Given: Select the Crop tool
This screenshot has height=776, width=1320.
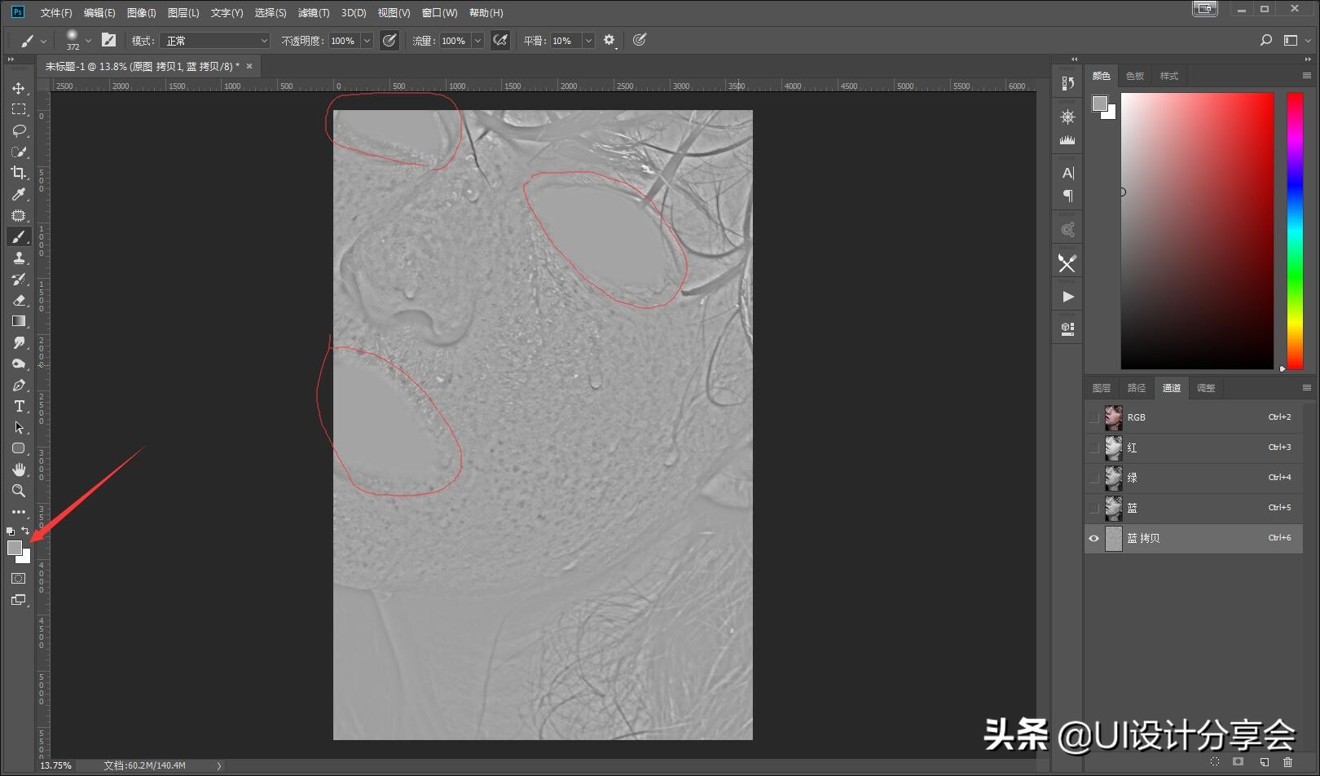Looking at the screenshot, I should [19, 173].
